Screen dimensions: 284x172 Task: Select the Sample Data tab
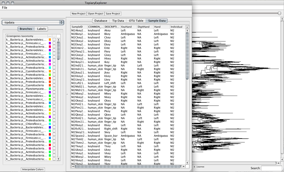pos(157,21)
